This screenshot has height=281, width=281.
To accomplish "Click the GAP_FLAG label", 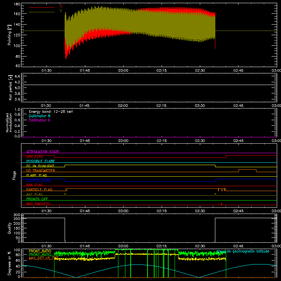I will point(34,156).
